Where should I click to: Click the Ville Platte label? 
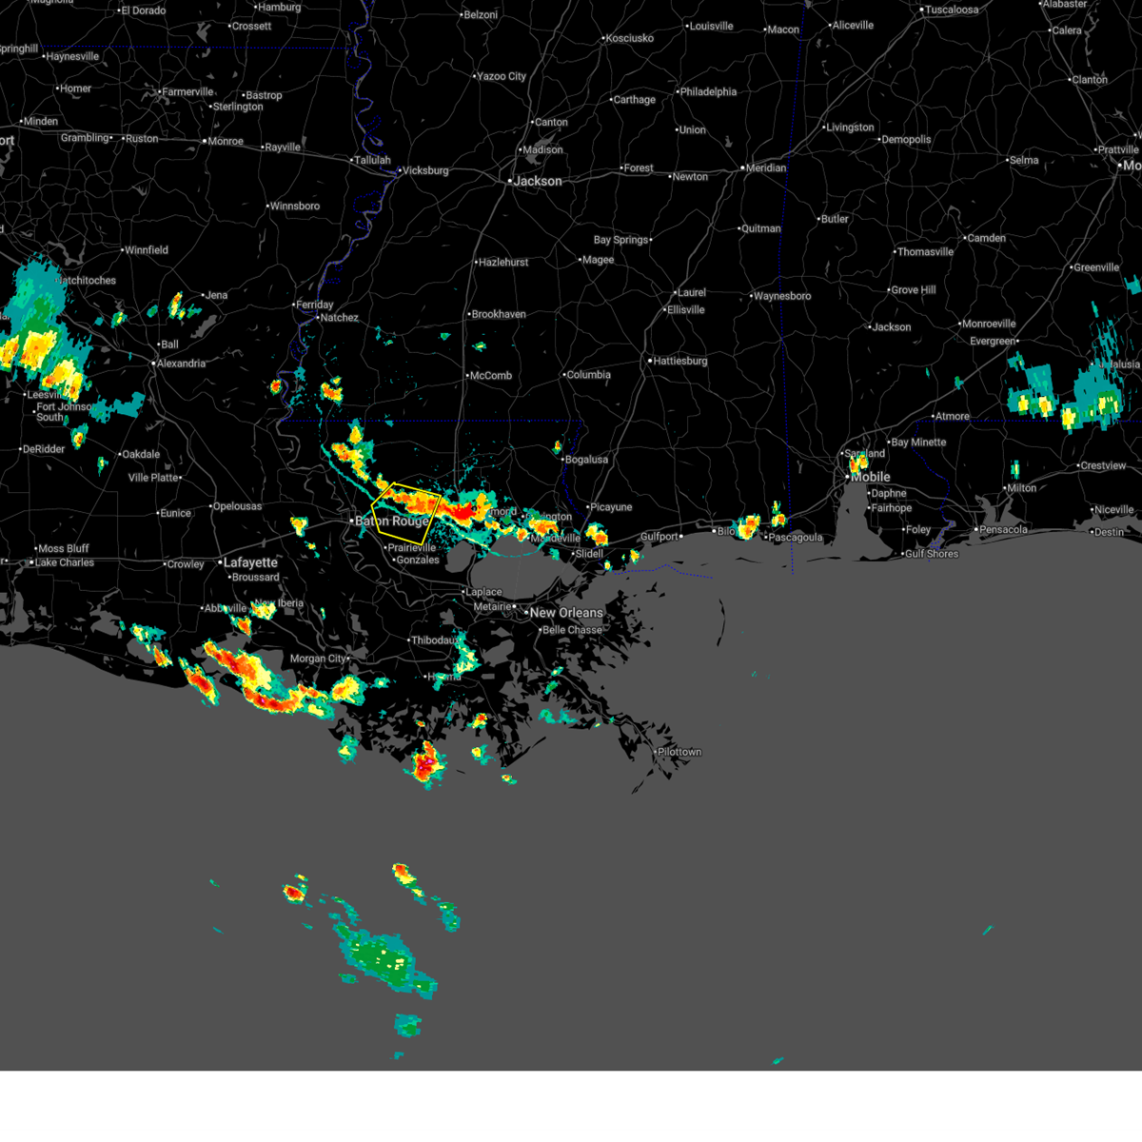(153, 478)
